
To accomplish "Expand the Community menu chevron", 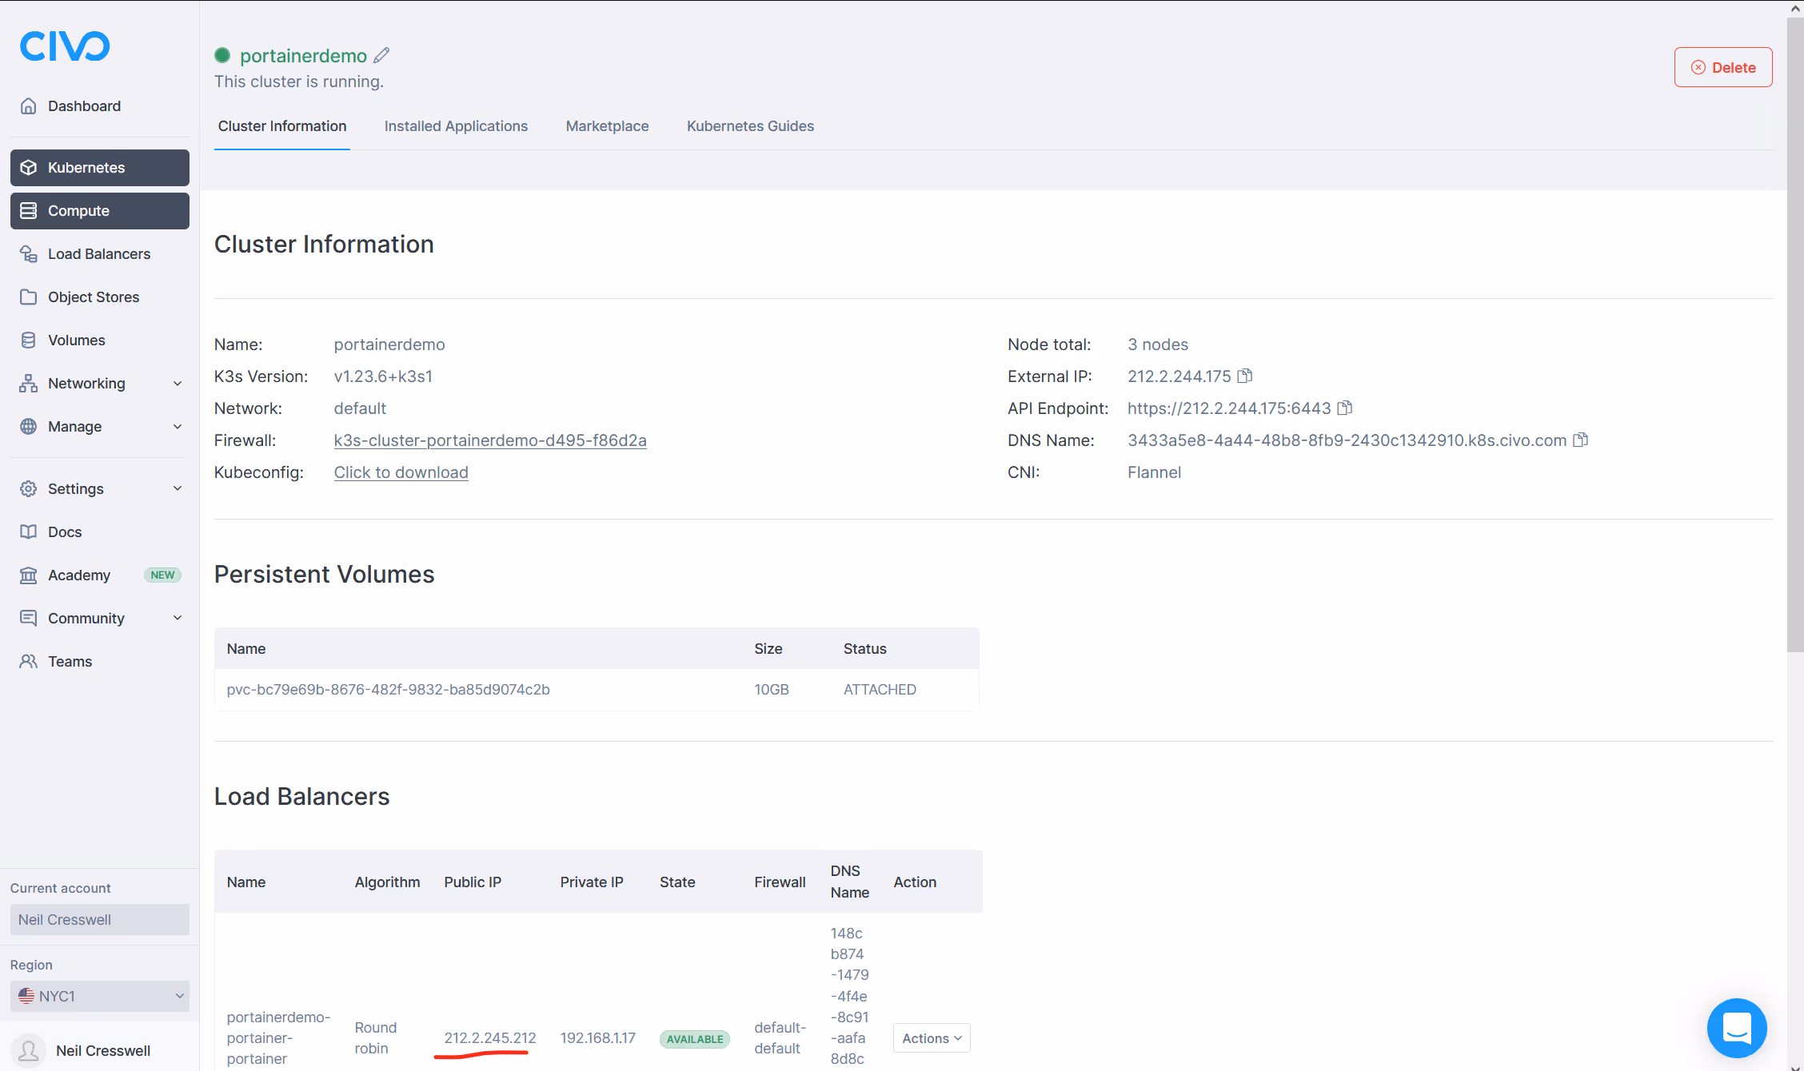I will pyautogui.click(x=178, y=618).
